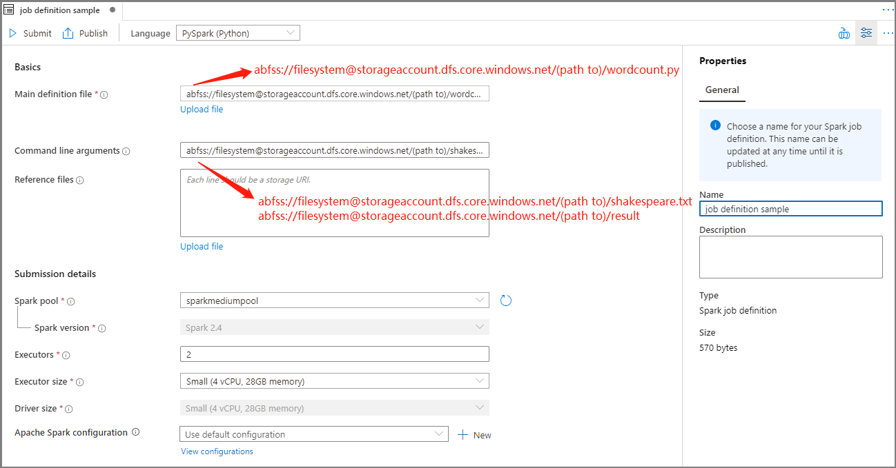Open the Properties panel sliders icon

point(866,32)
